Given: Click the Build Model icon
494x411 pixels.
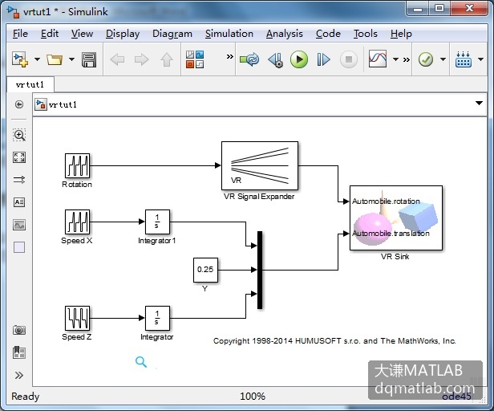Looking at the screenshot, I should [x=464, y=59].
